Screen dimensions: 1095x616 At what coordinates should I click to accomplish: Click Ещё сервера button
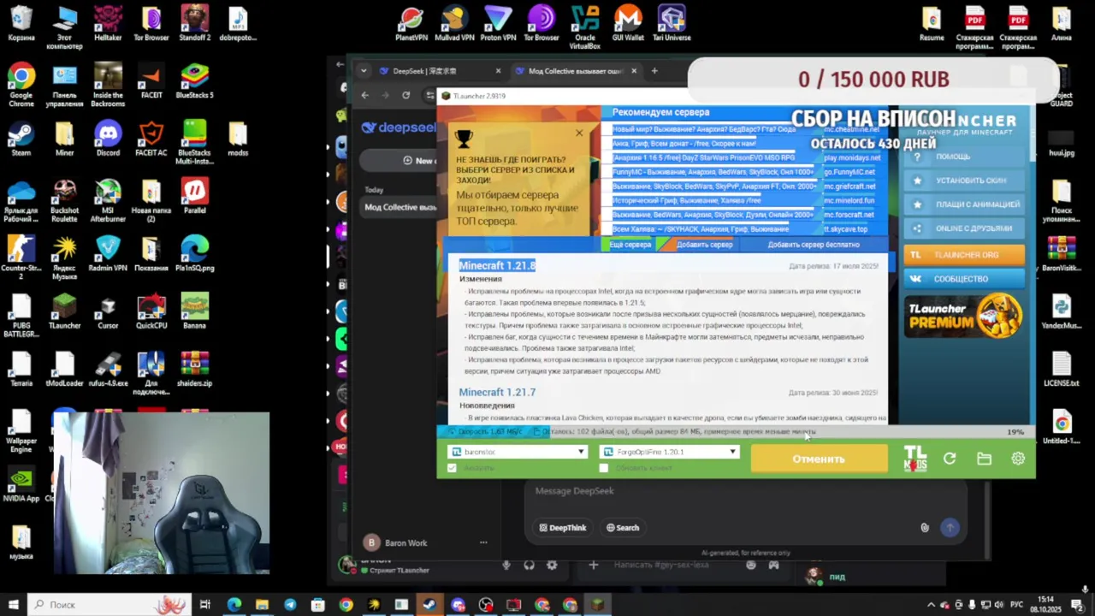[x=630, y=245]
